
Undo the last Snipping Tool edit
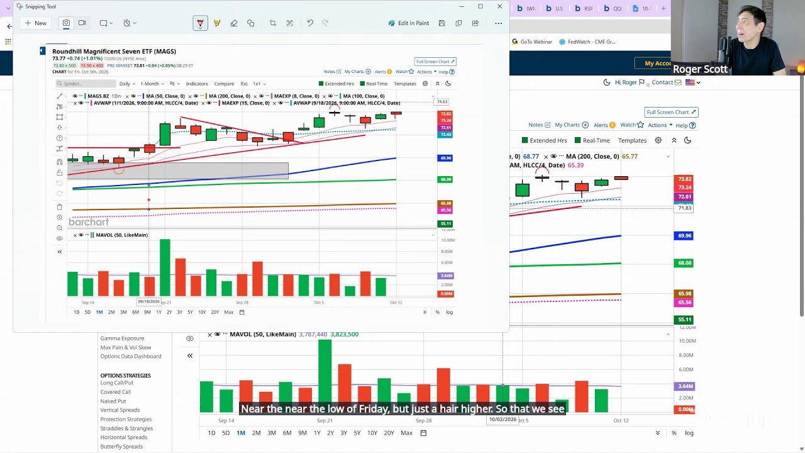click(310, 23)
